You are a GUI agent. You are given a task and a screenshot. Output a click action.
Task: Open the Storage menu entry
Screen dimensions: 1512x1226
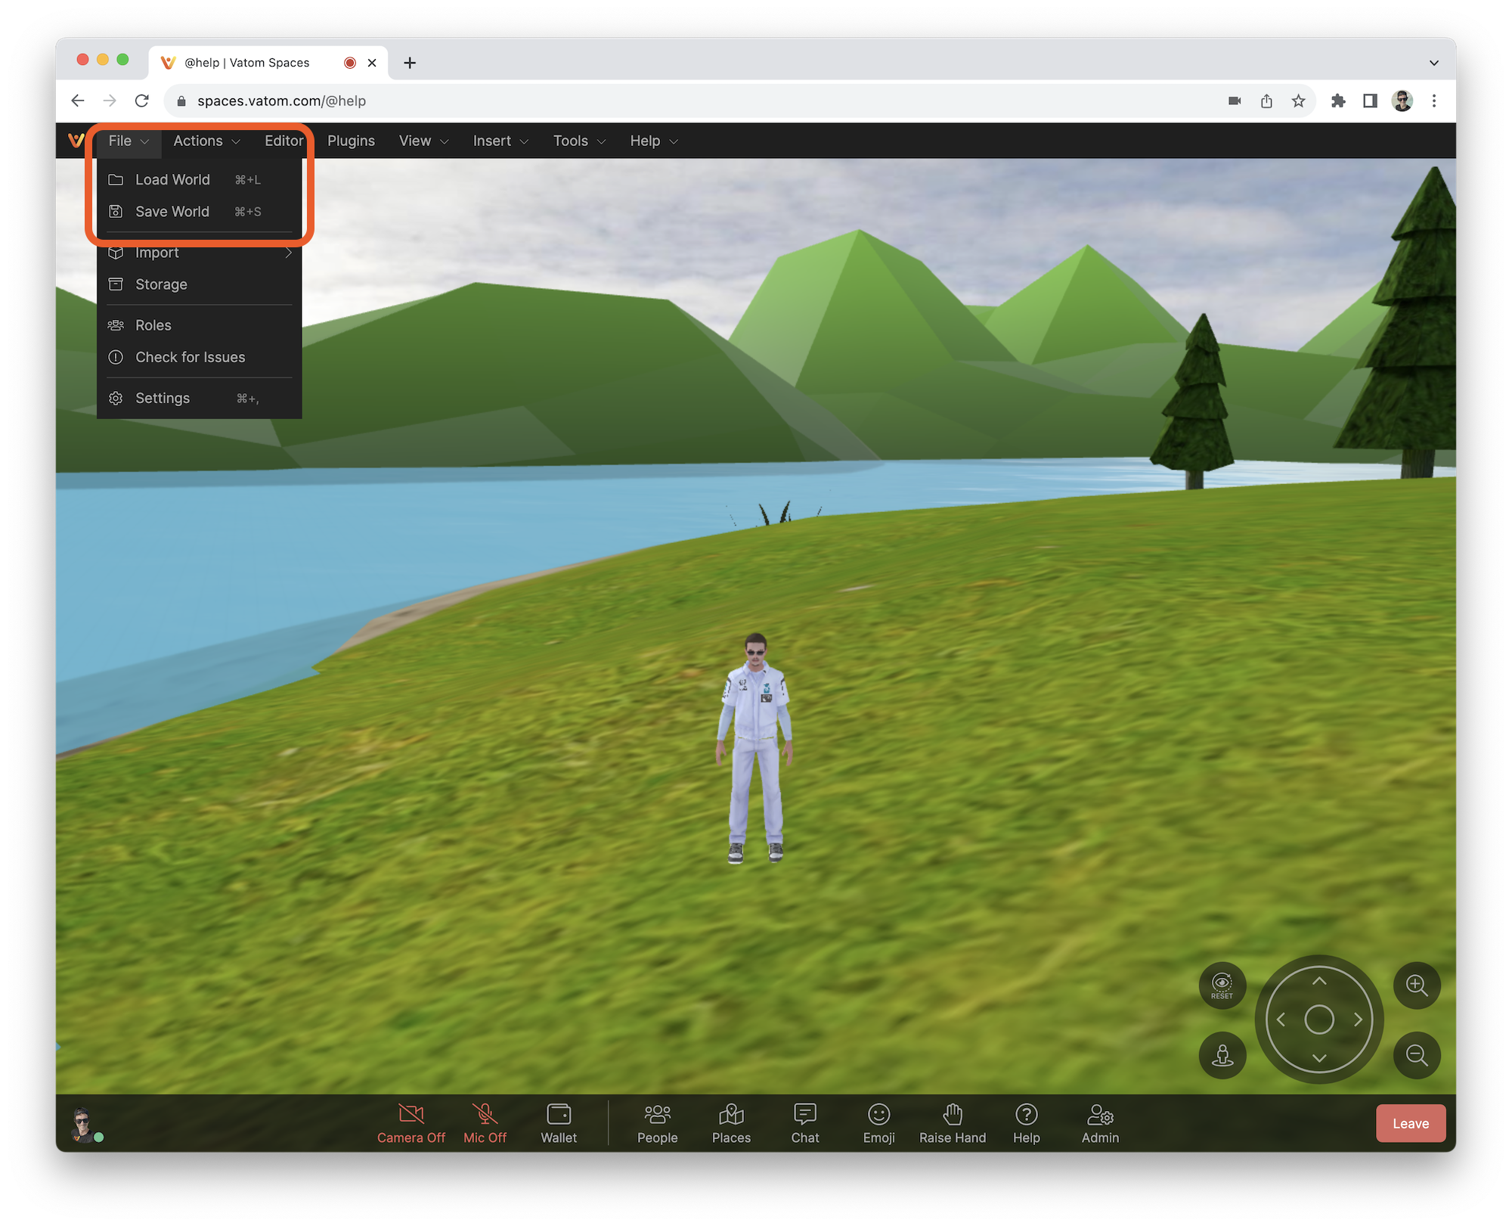point(200,284)
